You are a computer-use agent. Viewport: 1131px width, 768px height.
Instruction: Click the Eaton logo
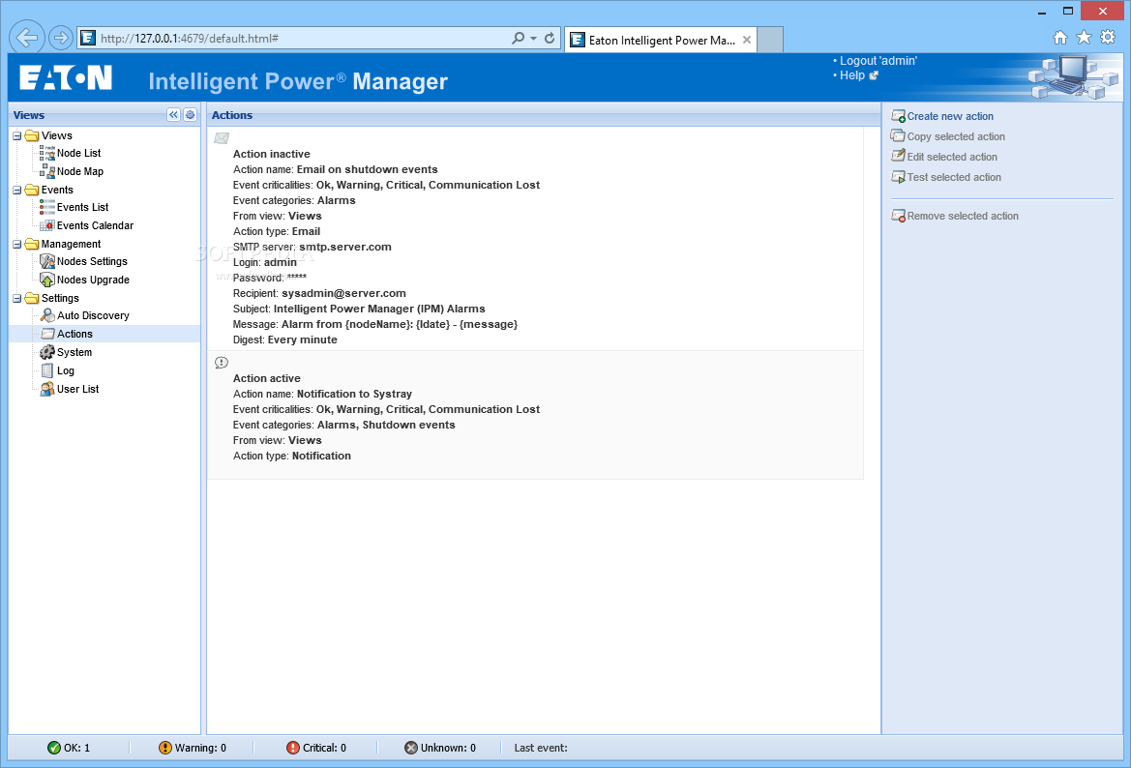66,78
